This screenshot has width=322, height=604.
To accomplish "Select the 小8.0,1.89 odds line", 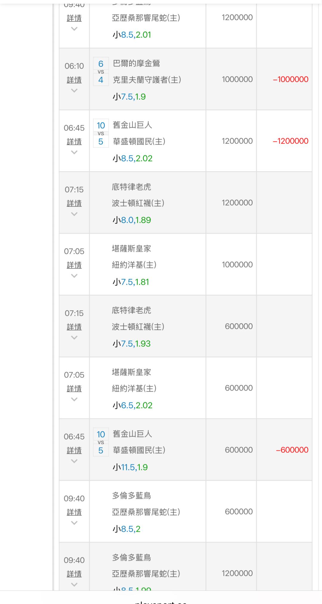I will click(x=132, y=220).
